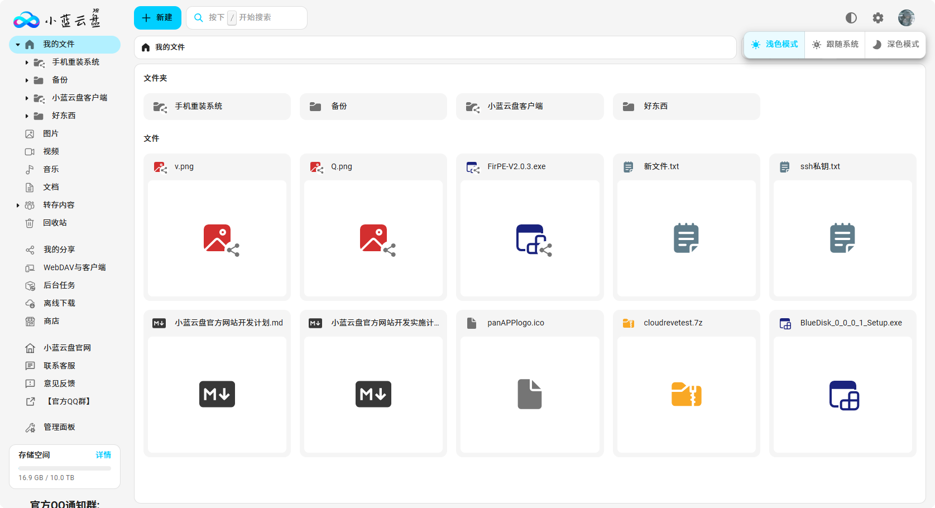Open the Store (商店) in sidebar
Viewport: 935px width, 508px height.
[x=51, y=321]
